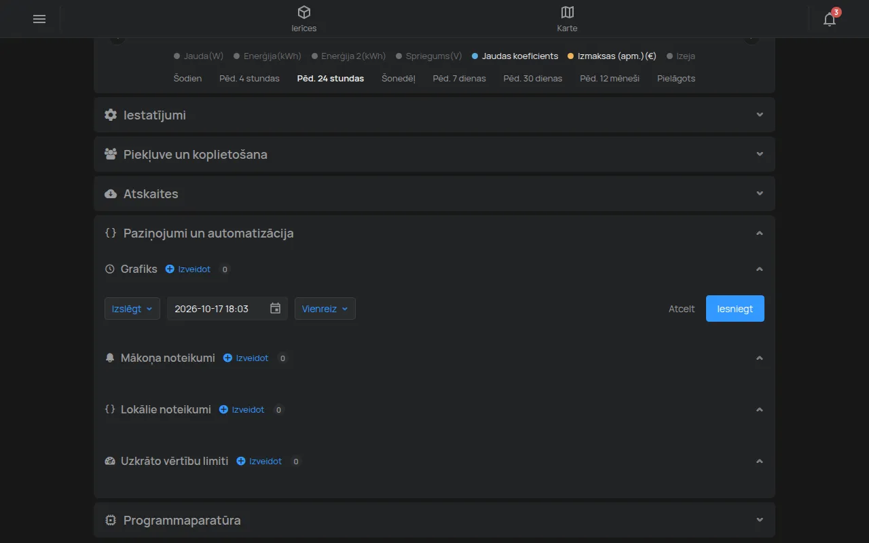
Task: Toggle Jaudas koeficients chart series
Action: [x=515, y=56]
